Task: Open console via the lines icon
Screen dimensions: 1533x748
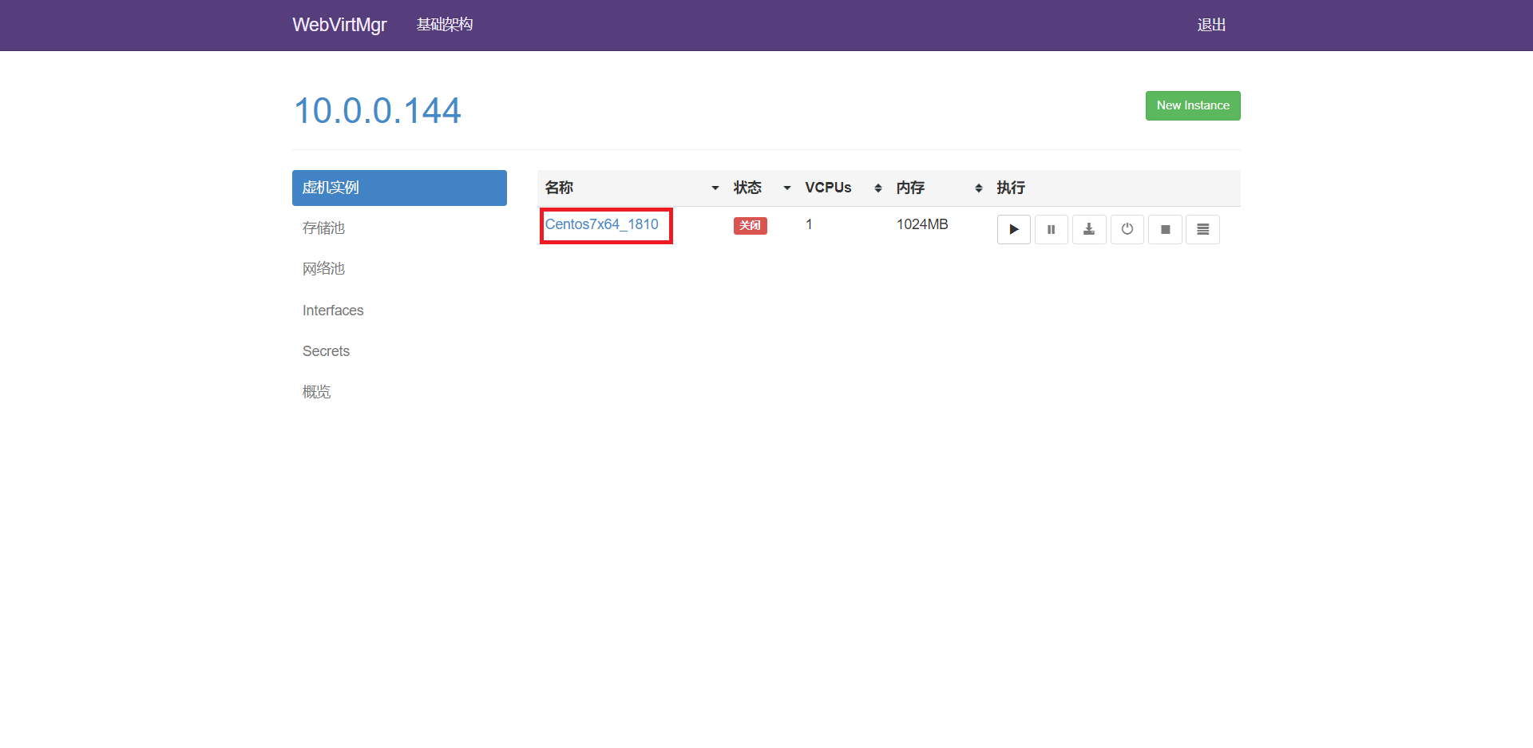Action: point(1202,229)
